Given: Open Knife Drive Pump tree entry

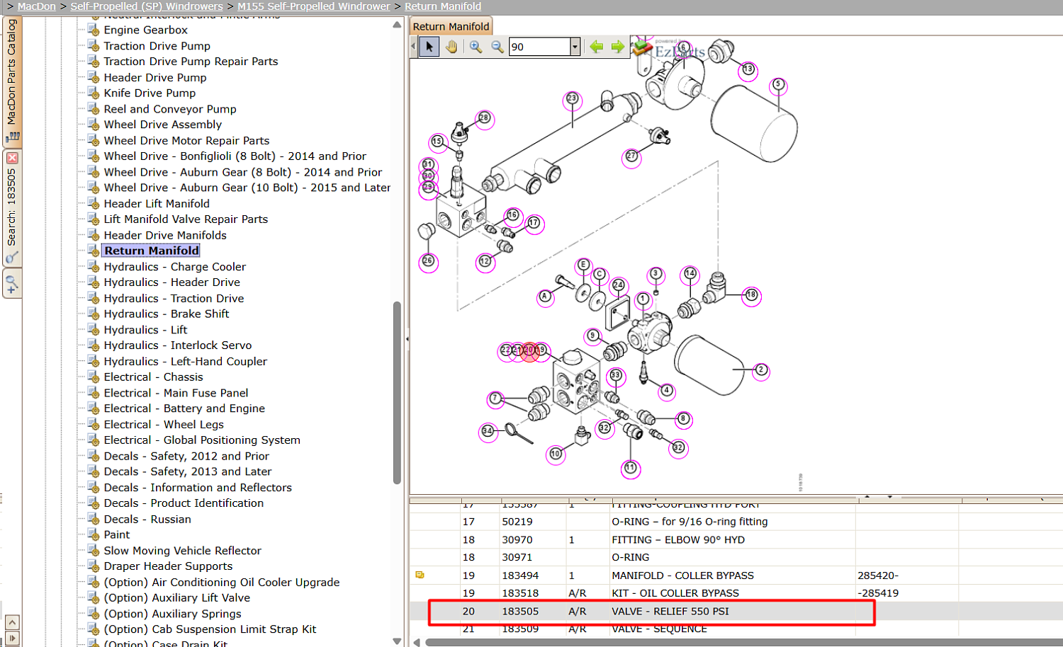Looking at the screenshot, I should tap(150, 93).
